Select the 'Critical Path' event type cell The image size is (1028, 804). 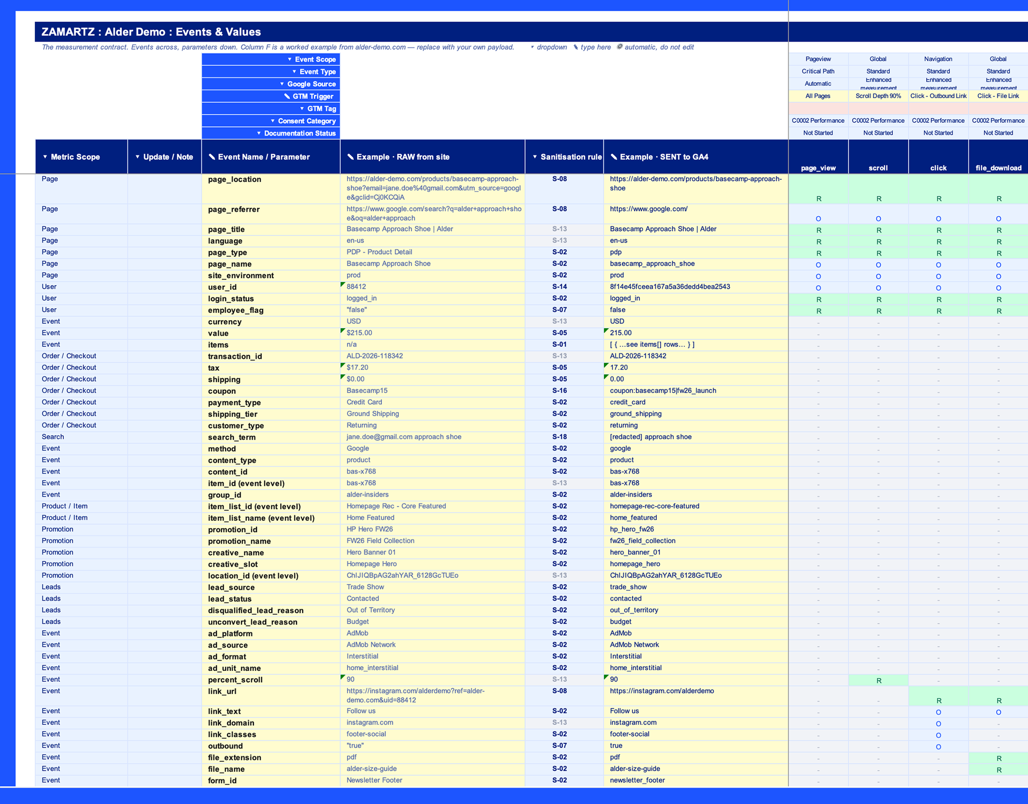[x=818, y=71]
